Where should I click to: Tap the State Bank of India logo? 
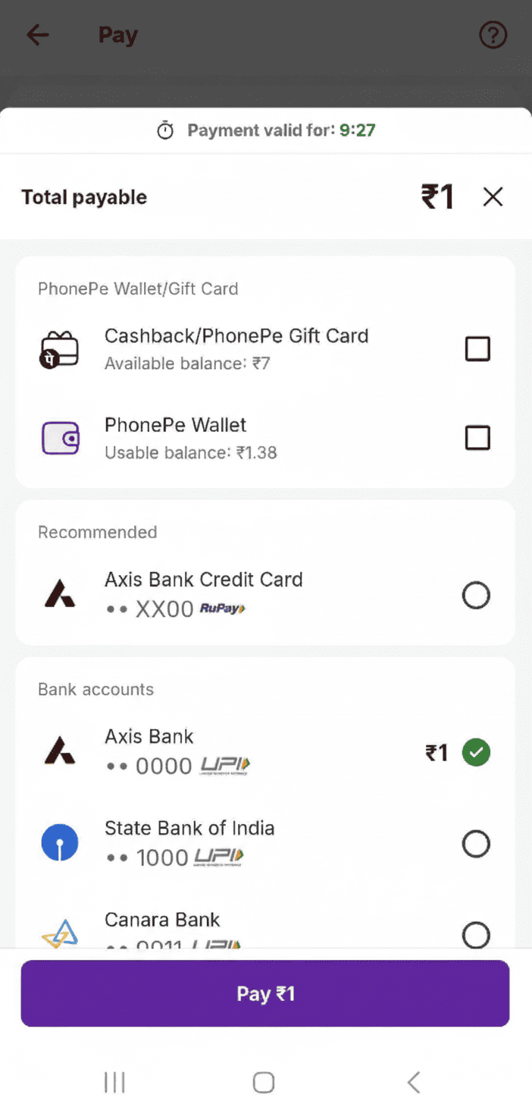click(59, 843)
